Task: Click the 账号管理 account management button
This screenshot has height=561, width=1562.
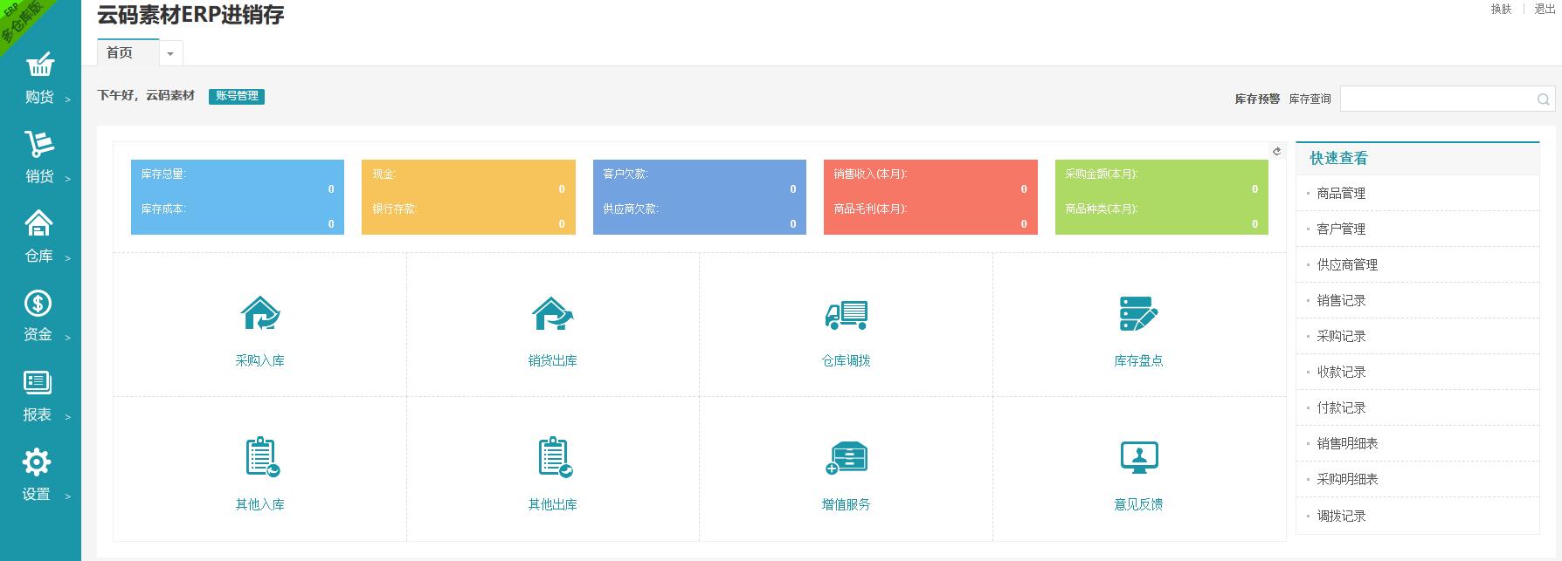Action: point(237,96)
